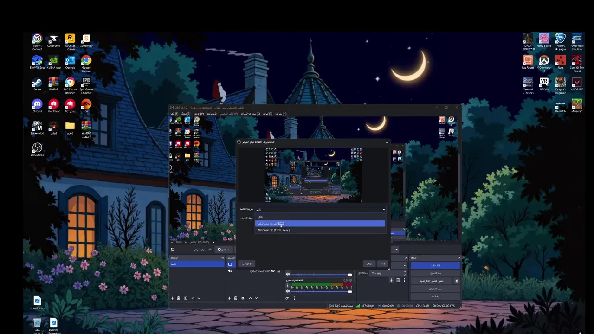Launch Epic Games Launcher from desktop
The image size is (594, 334).
(x=86, y=85)
